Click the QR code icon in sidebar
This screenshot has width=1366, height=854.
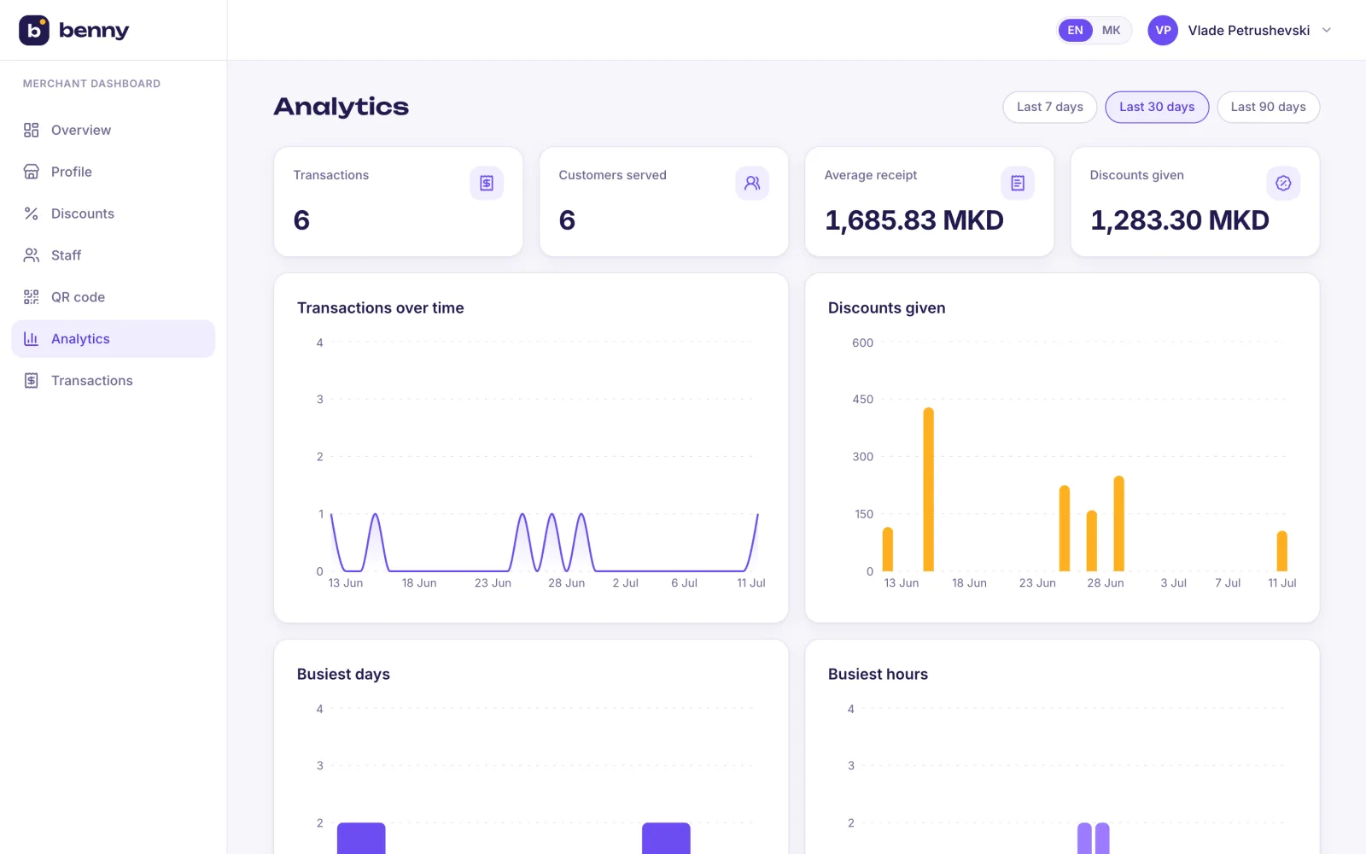32,297
